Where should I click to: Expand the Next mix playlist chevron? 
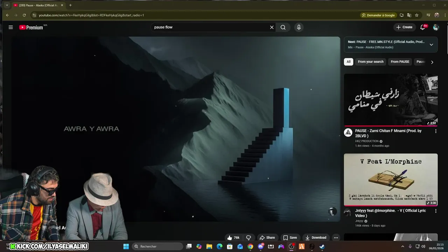pyautogui.click(x=431, y=44)
